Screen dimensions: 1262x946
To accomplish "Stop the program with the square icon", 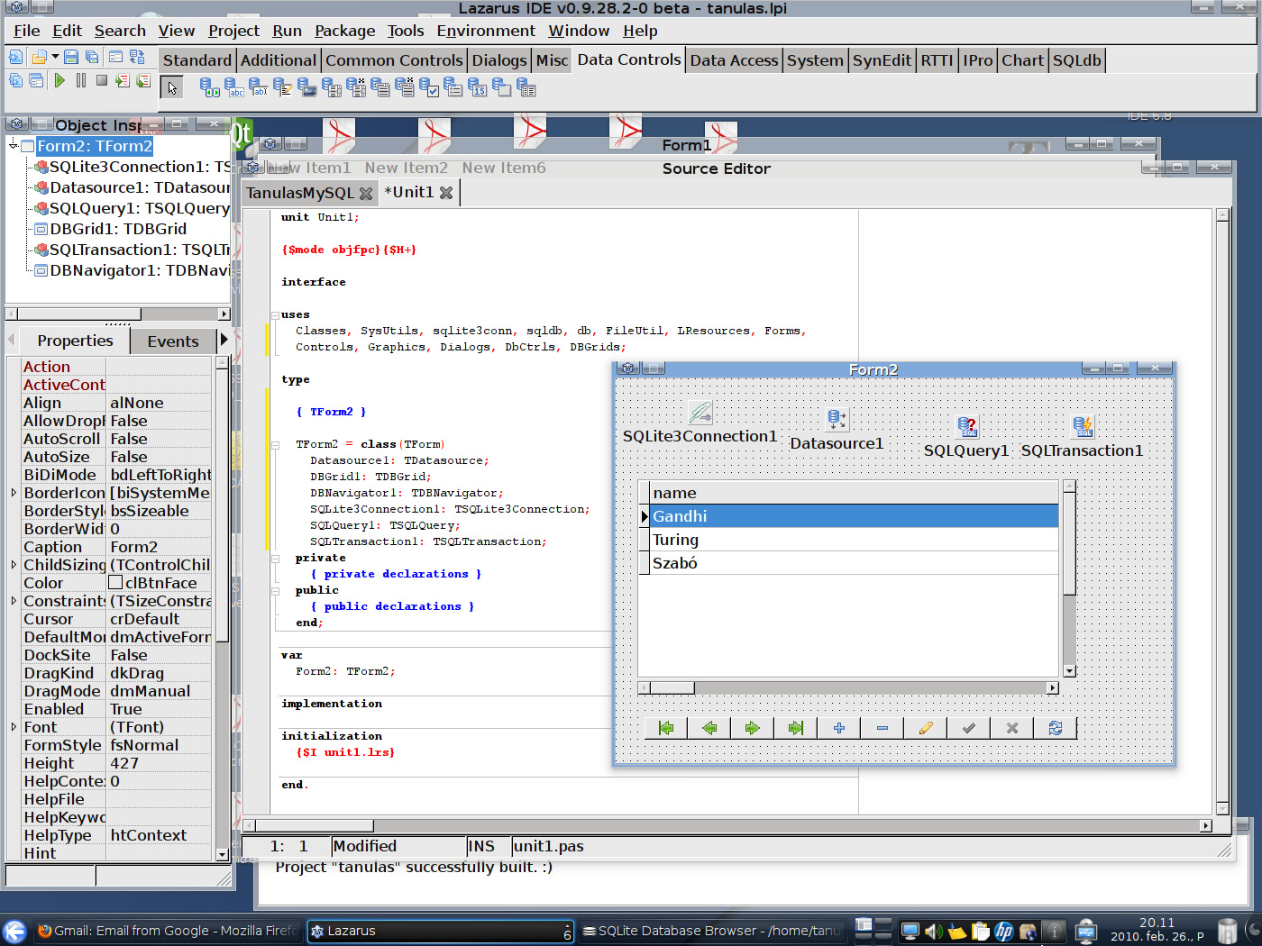I will point(102,80).
